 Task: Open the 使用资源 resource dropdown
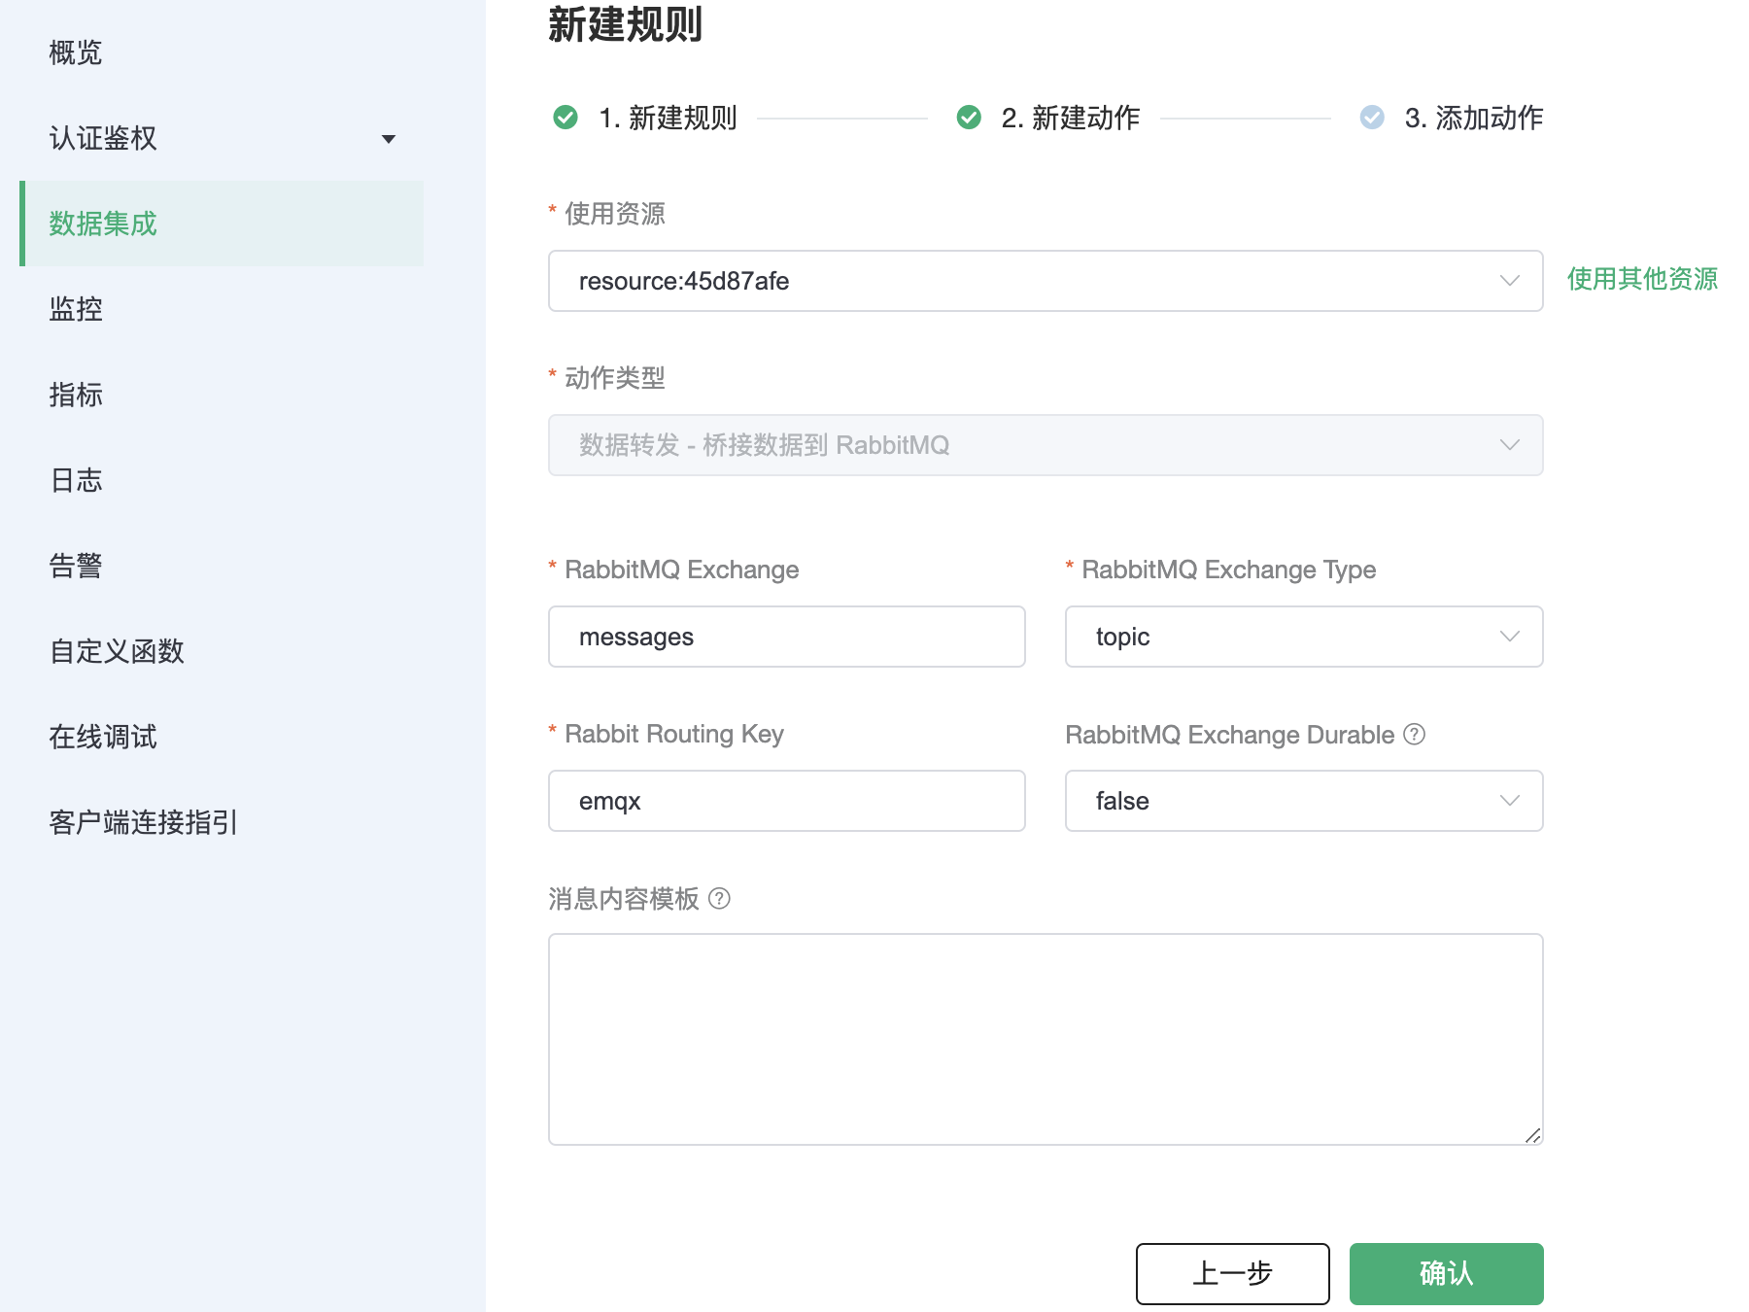click(1045, 281)
